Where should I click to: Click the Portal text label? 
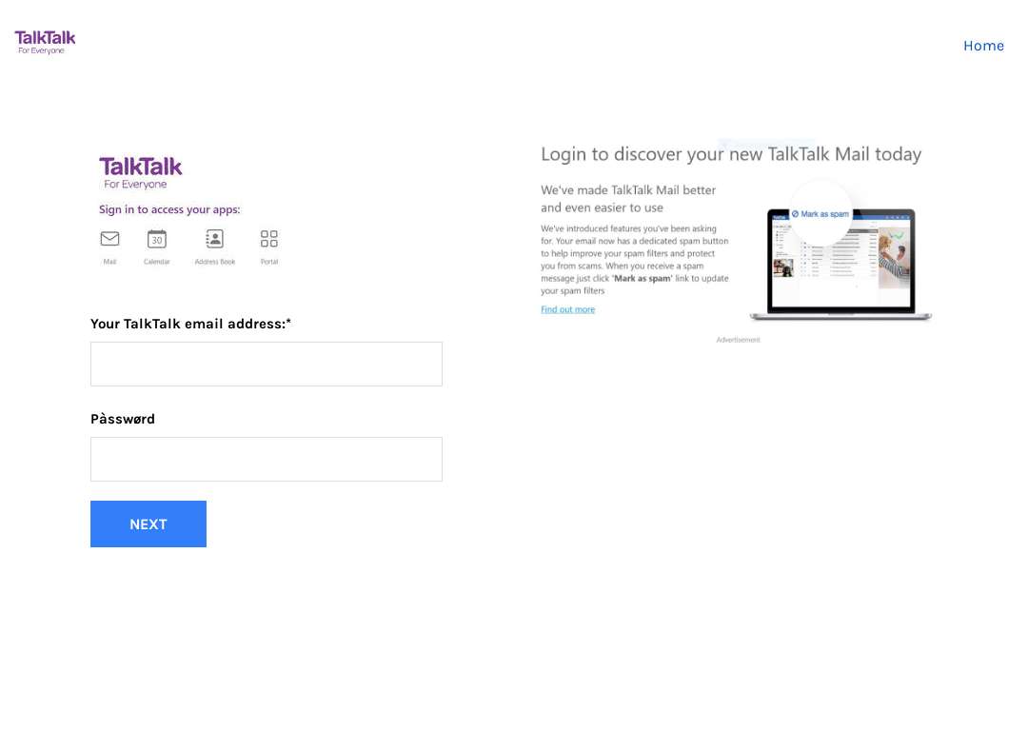click(x=269, y=262)
